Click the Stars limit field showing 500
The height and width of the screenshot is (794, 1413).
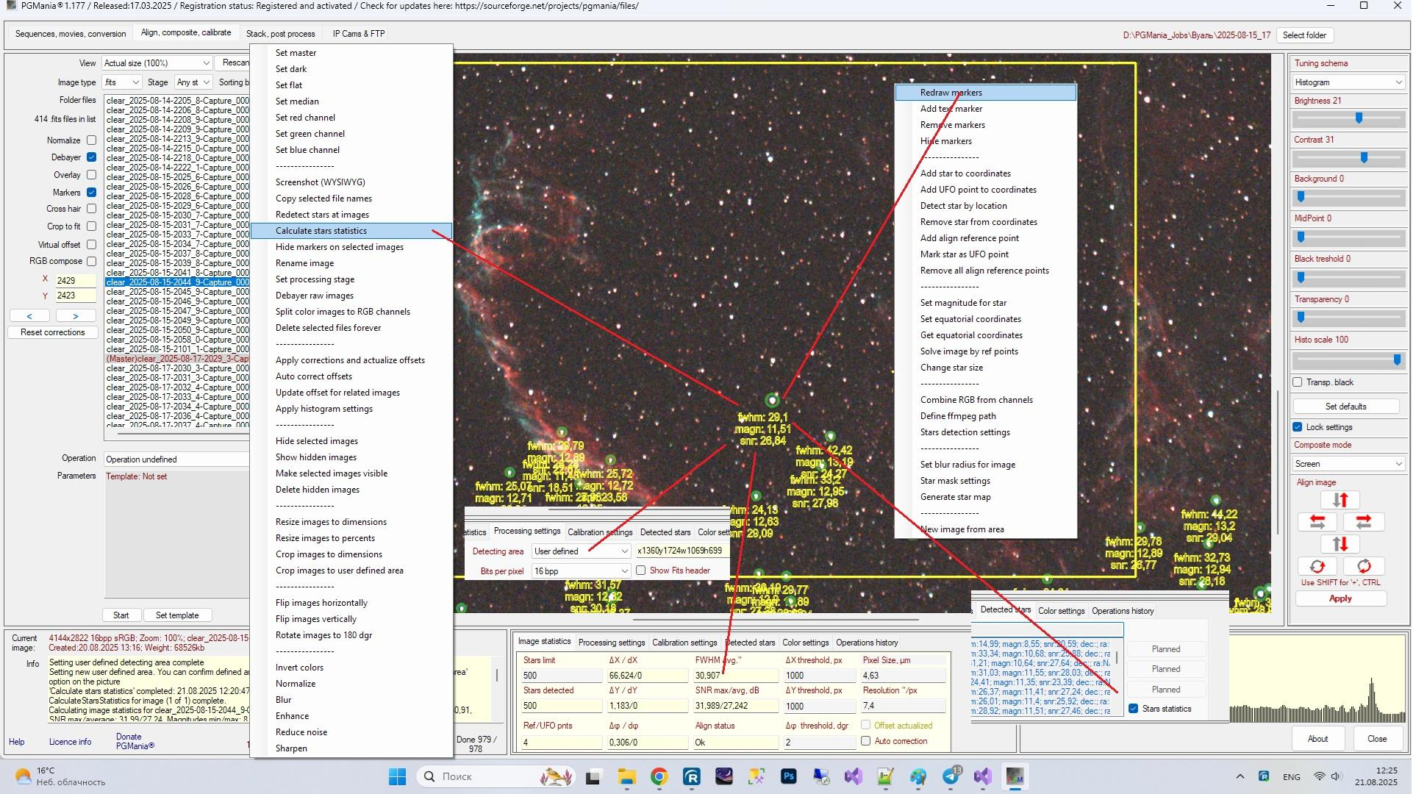561,676
